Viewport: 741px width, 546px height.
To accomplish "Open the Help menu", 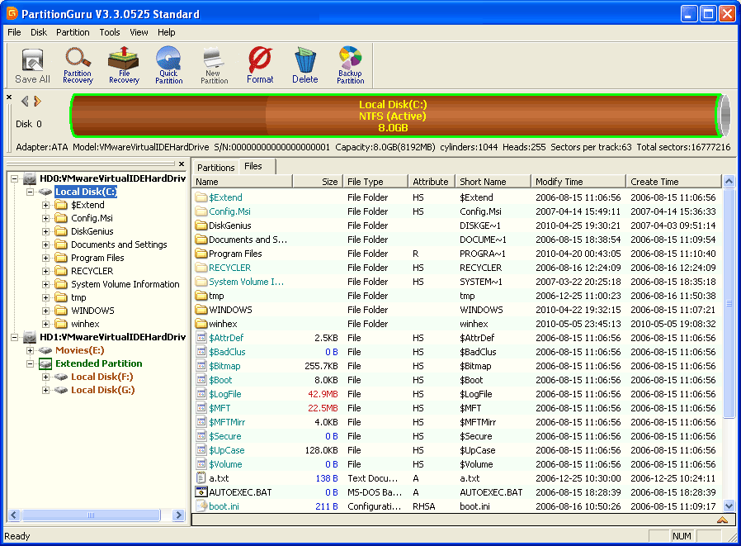I will coord(167,32).
